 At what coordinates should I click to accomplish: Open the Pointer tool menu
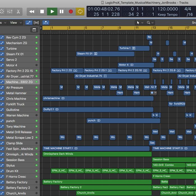point(139,23)
